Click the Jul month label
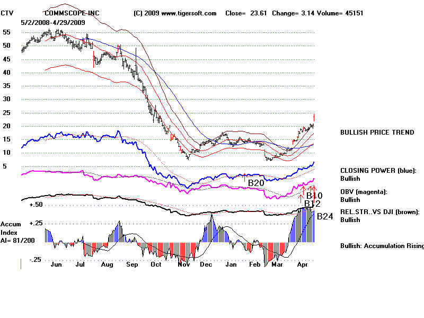Viewport: 424px width, 318px height. coord(80,264)
